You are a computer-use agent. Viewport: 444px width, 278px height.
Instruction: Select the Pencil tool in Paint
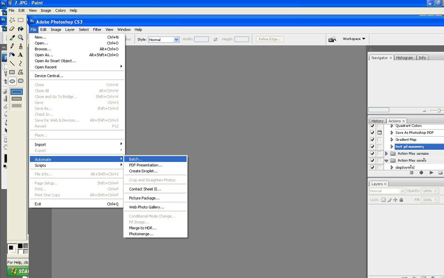tap(12, 46)
